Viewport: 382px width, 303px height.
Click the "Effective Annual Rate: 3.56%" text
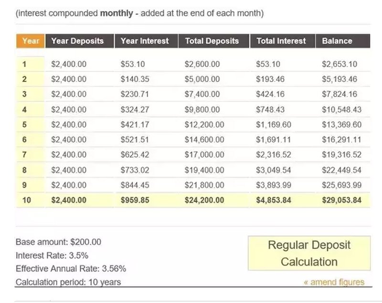(x=71, y=269)
